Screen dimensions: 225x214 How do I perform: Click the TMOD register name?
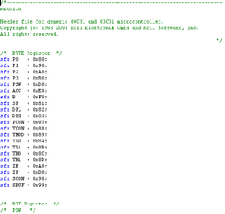[x=19, y=135]
